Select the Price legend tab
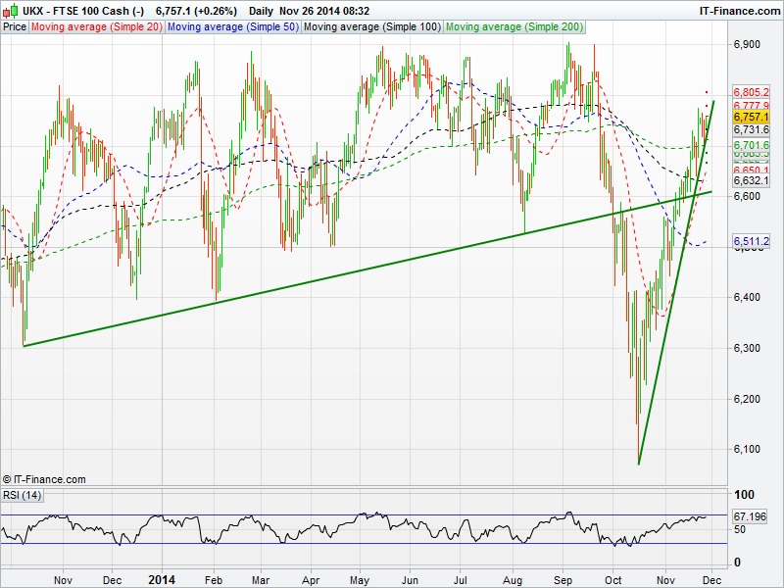784x588 pixels. (15, 27)
